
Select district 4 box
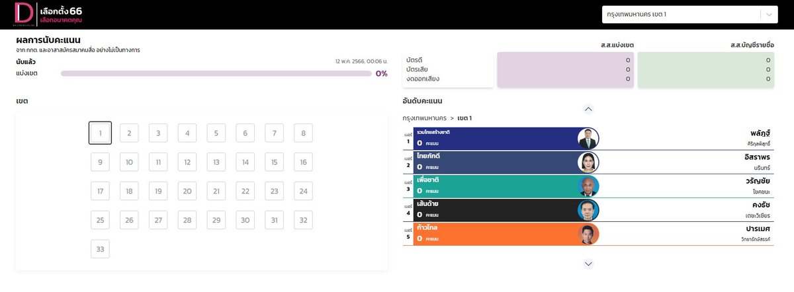[x=187, y=133]
